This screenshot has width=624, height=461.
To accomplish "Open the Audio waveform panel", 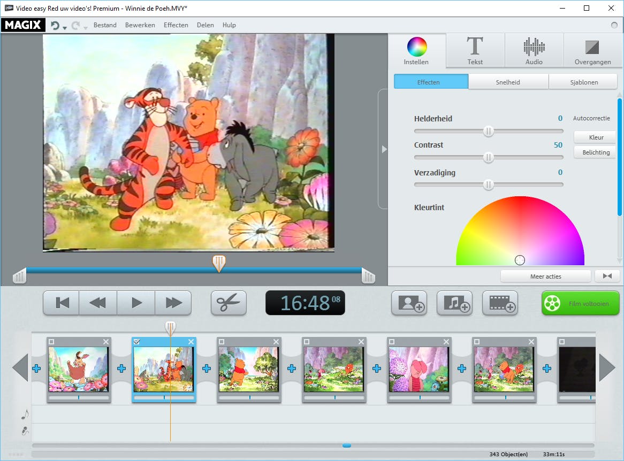I will pos(534,50).
